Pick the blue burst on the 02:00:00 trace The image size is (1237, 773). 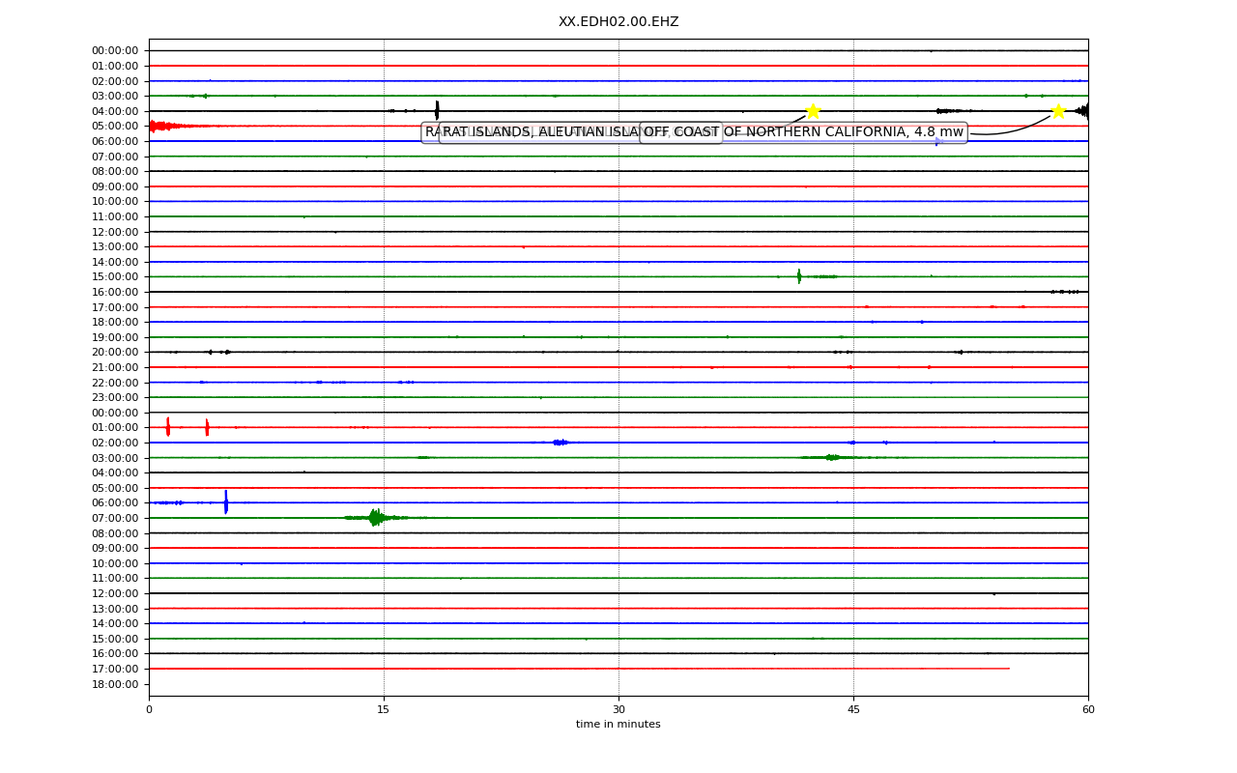tap(561, 443)
